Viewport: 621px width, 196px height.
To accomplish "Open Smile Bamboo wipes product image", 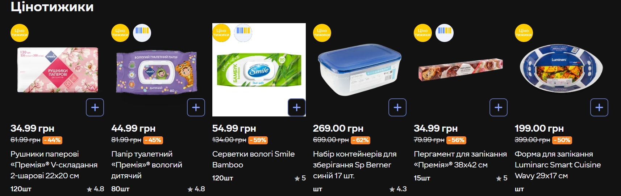I will point(259,70).
